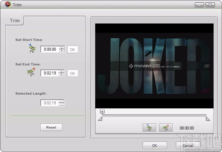Click the end-cut scissors button below the video preview
The width and height of the screenshot is (222, 152).
click(x=165, y=128)
